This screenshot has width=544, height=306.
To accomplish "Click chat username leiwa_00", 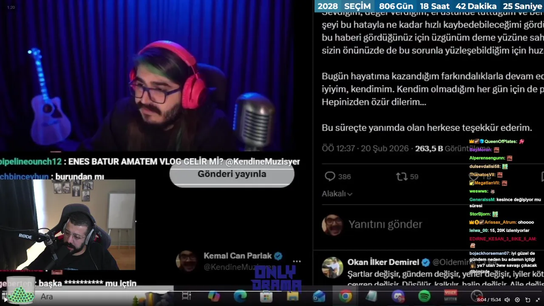I will pyautogui.click(x=479, y=230).
